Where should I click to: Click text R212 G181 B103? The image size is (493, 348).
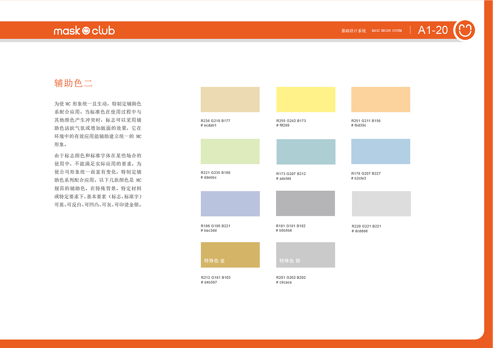tap(216, 278)
